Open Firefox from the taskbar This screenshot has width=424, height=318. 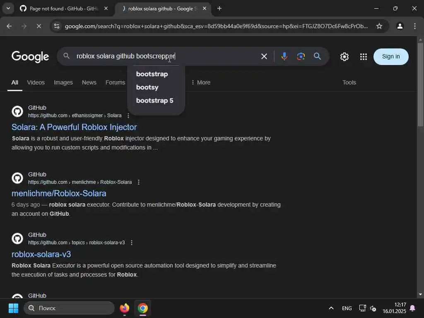pyautogui.click(x=124, y=308)
